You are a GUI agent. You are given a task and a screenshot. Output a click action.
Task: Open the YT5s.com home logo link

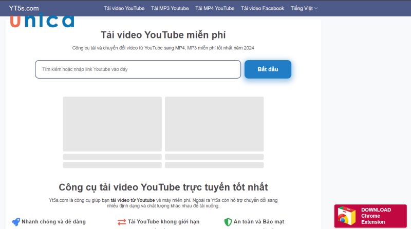click(24, 8)
